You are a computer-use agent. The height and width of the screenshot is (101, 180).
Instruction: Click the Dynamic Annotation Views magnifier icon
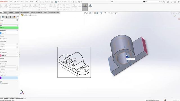coord(95,13)
